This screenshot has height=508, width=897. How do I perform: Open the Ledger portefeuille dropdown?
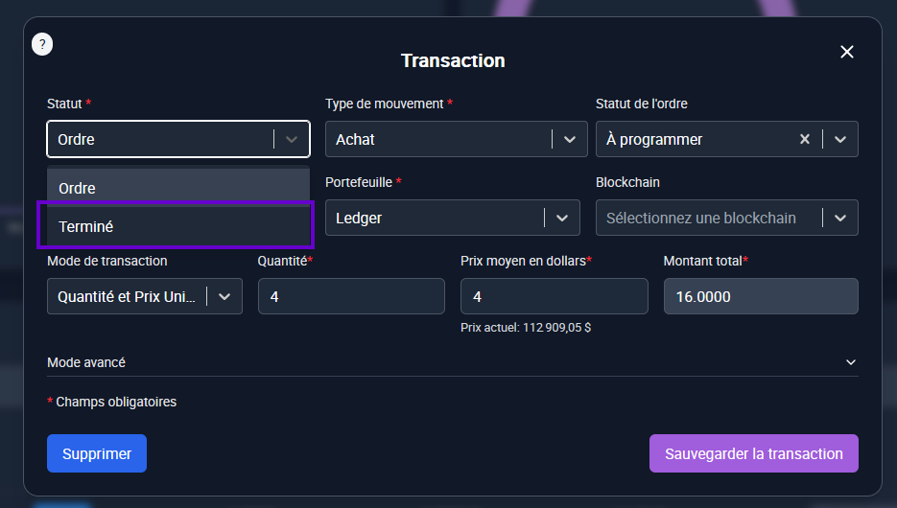coord(562,218)
